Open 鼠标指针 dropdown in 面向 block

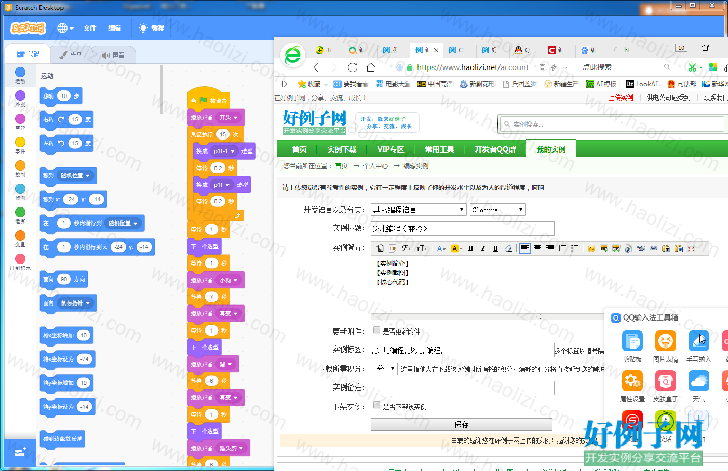(75, 303)
